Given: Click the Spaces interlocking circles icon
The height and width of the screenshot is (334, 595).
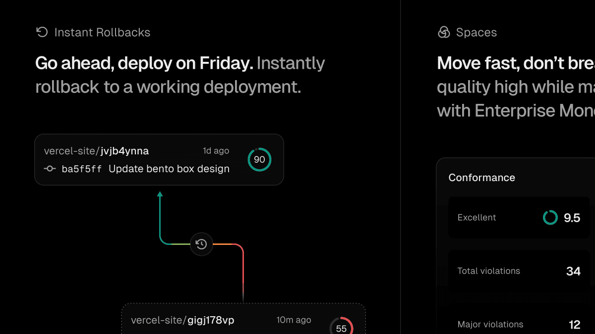Looking at the screenshot, I should click(x=444, y=32).
